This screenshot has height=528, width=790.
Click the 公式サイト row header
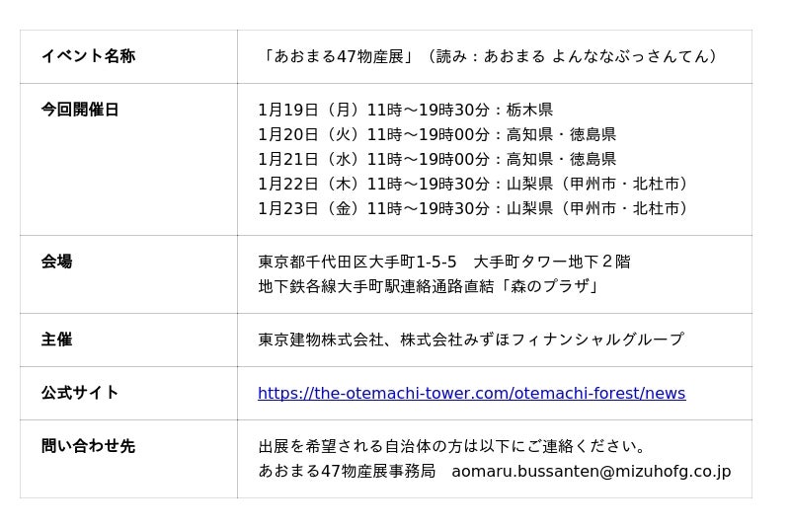pyautogui.click(x=80, y=393)
